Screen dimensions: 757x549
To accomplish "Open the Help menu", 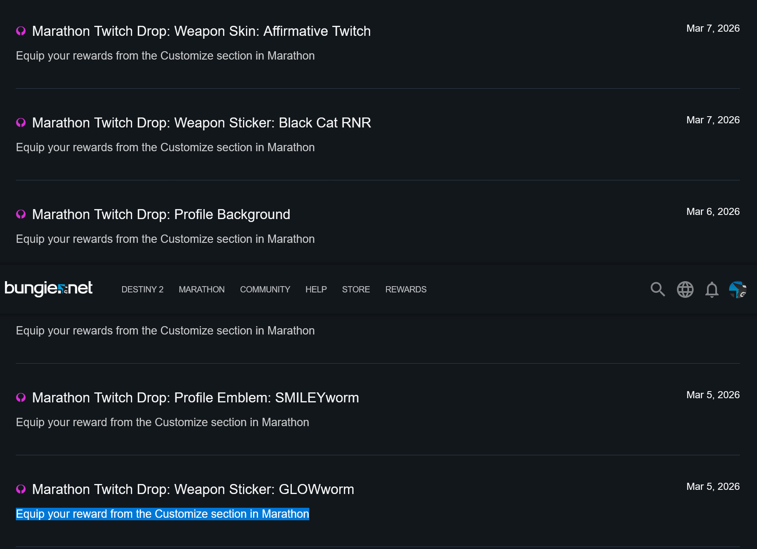I will click(x=316, y=289).
